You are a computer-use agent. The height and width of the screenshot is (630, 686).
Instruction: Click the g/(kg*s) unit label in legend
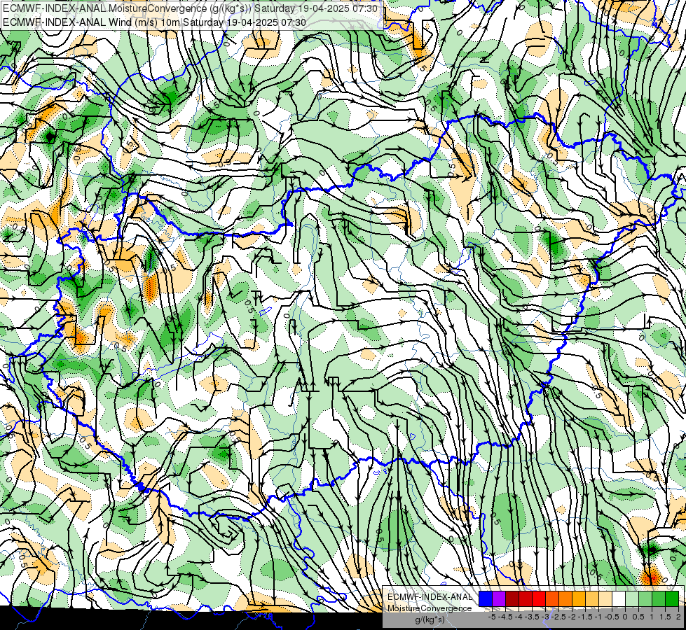pos(430,620)
